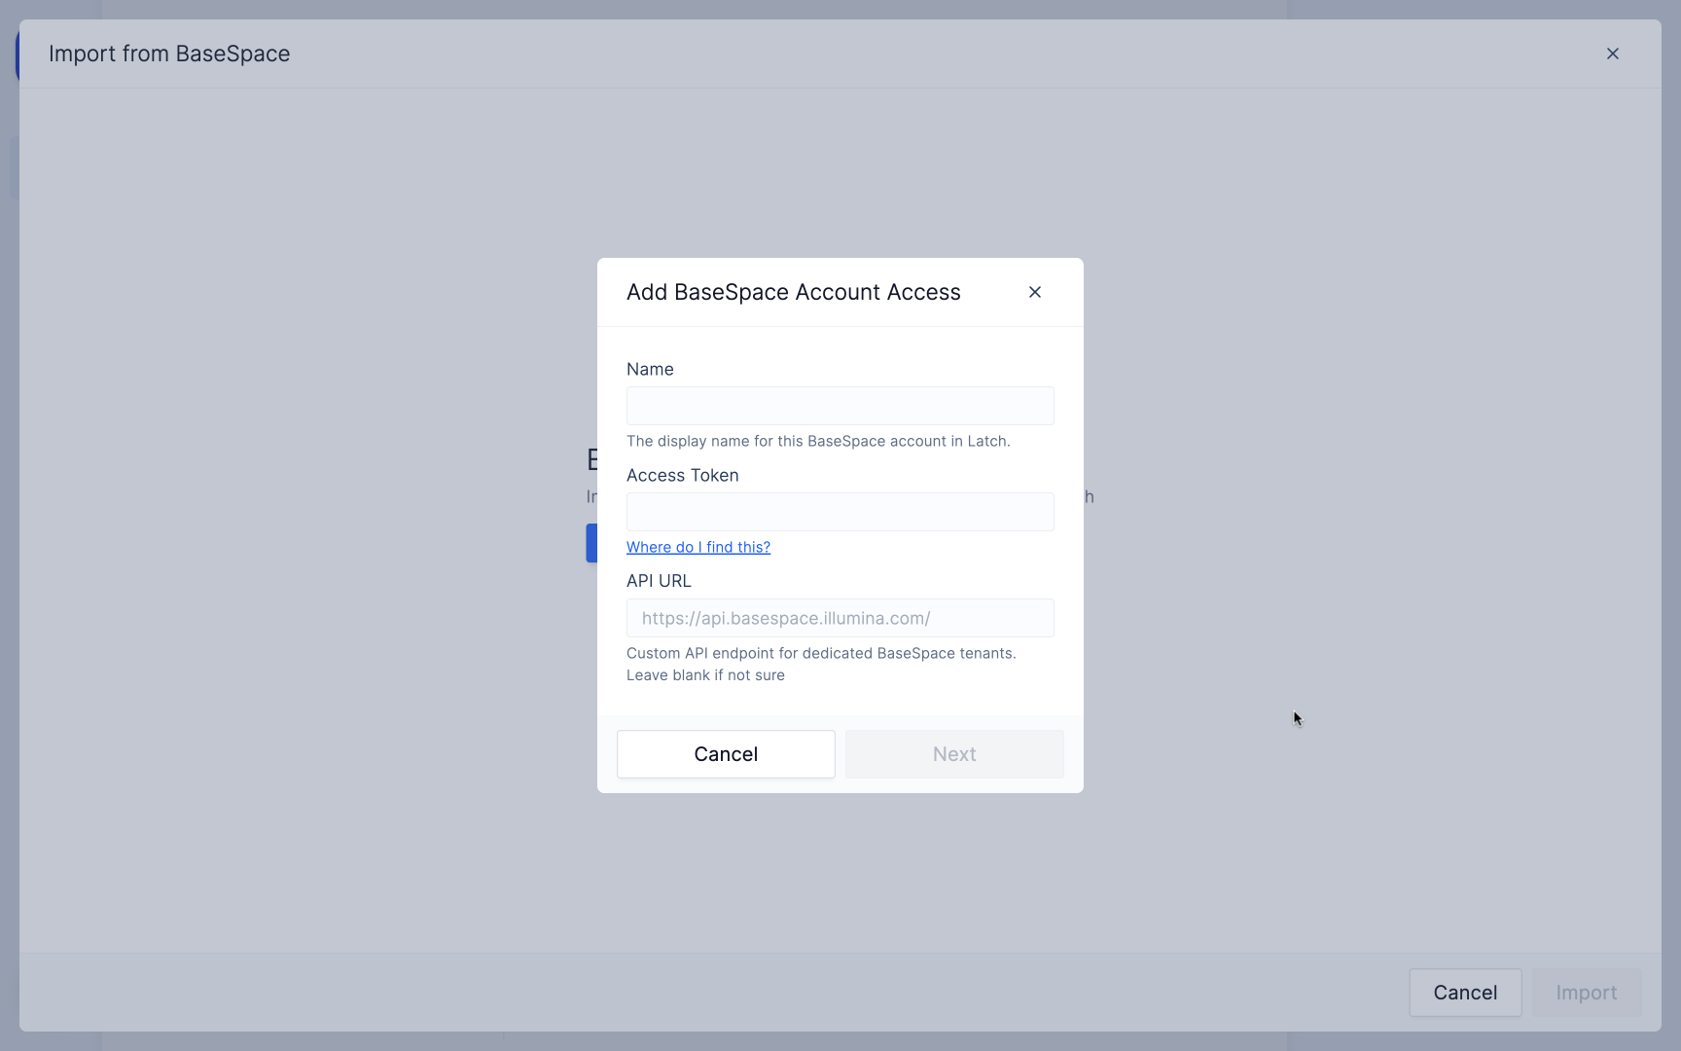Click the 'API URL' field label

point(659,581)
